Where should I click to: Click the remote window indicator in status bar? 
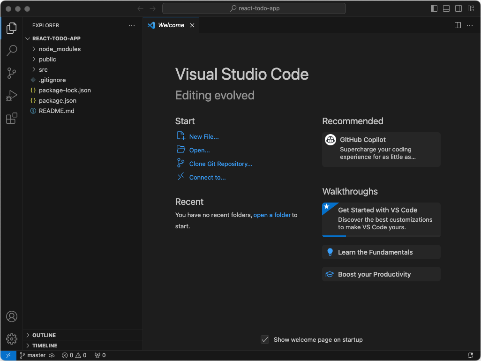tap(8, 355)
